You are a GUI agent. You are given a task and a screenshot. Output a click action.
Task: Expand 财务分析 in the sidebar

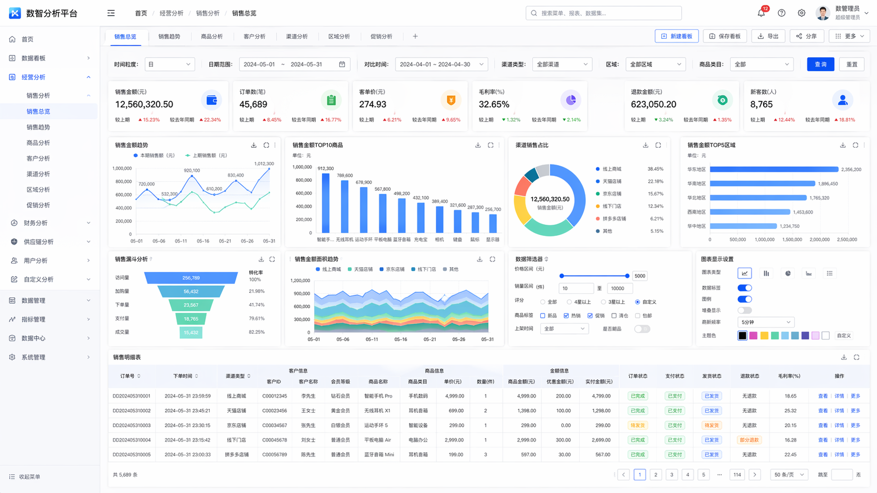(50, 223)
